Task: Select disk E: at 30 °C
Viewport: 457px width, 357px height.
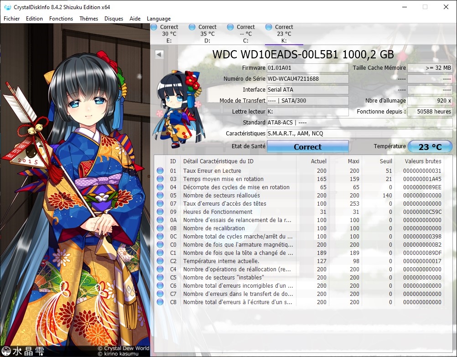Action: [169, 34]
